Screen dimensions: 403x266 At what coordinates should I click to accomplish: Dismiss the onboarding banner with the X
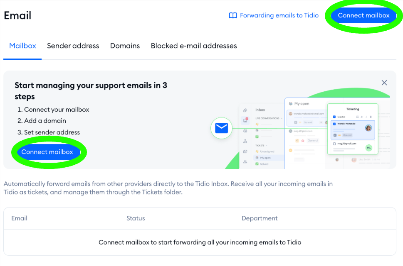pyautogui.click(x=384, y=83)
